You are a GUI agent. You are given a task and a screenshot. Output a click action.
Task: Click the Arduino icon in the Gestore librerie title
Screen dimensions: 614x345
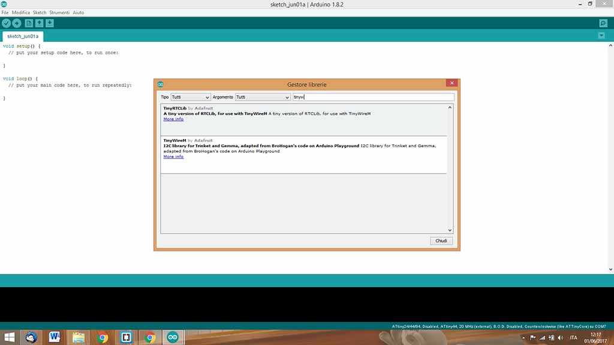(161, 84)
